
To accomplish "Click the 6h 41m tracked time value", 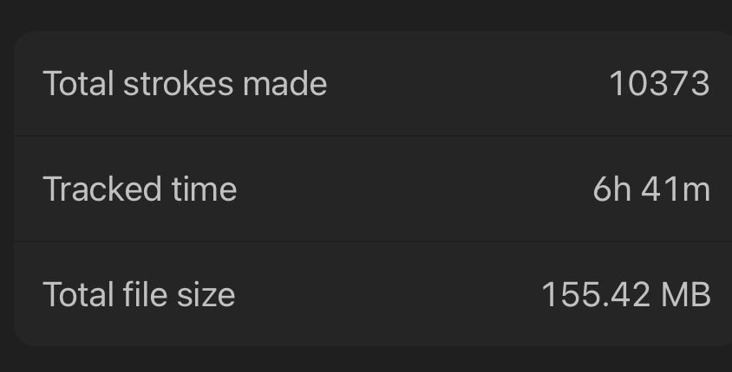I will 651,189.
